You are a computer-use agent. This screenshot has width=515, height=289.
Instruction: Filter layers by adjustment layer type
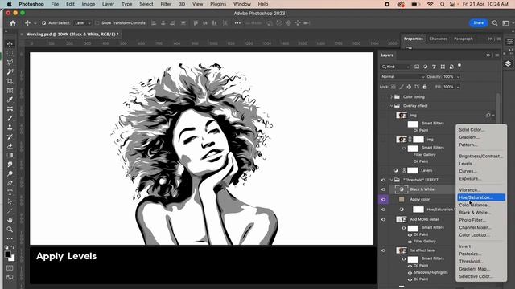[426, 67]
